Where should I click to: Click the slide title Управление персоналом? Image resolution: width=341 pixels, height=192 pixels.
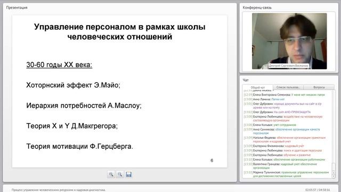tap(119, 32)
